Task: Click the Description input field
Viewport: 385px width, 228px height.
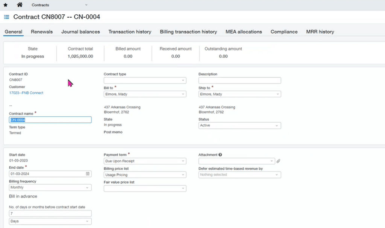Action: (x=239, y=81)
